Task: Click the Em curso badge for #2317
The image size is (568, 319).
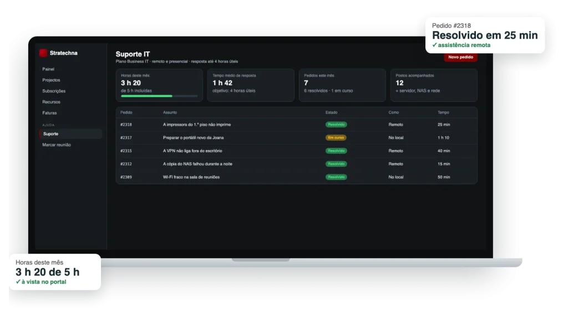Action: 336,138
